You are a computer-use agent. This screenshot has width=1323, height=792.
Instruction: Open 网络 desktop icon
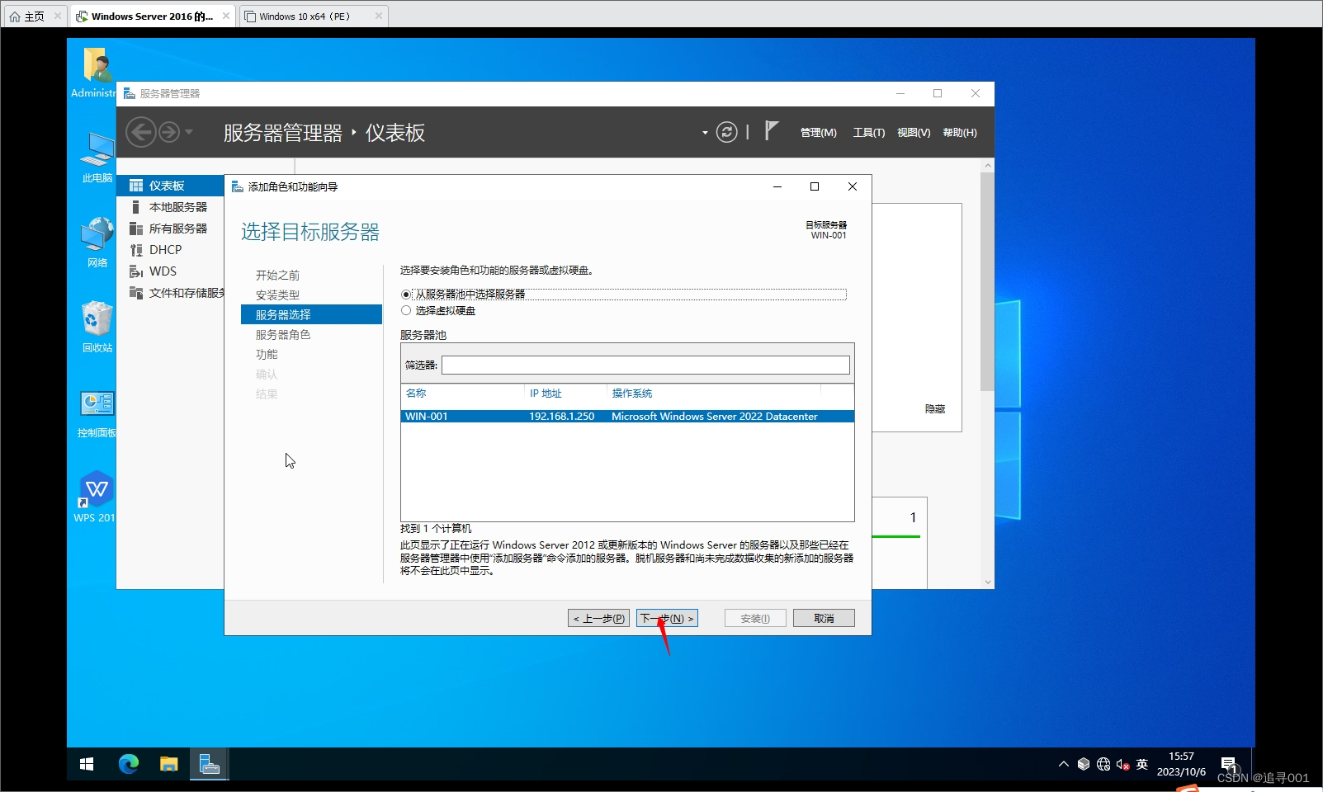(x=97, y=243)
